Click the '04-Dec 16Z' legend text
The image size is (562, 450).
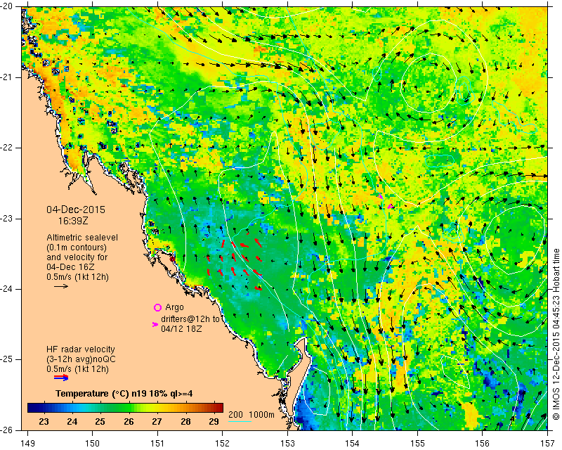tap(69, 267)
